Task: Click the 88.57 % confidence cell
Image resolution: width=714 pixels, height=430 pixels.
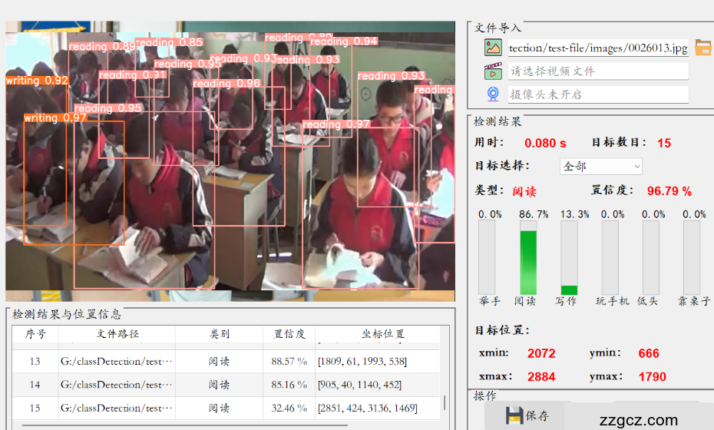Action: [x=289, y=361]
